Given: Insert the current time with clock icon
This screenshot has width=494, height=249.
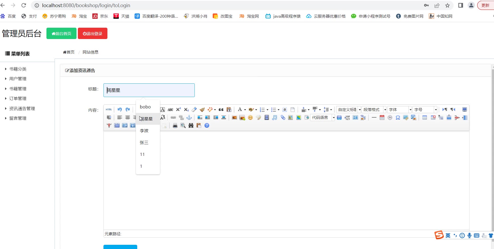Looking at the screenshot, I should tap(390, 117).
